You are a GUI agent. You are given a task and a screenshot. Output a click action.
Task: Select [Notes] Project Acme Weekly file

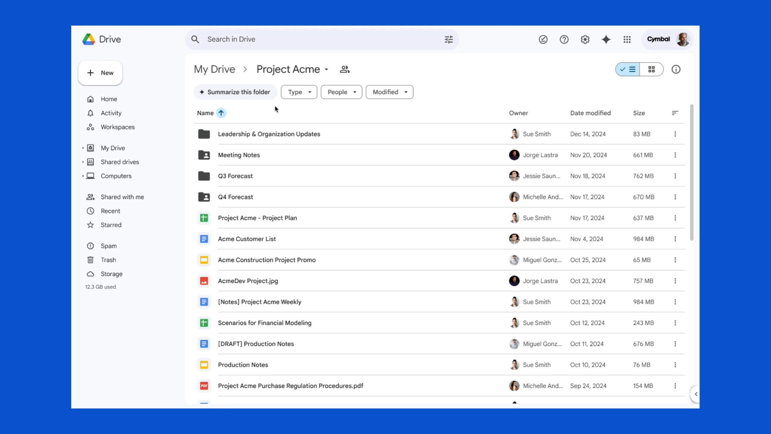[439, 302]
